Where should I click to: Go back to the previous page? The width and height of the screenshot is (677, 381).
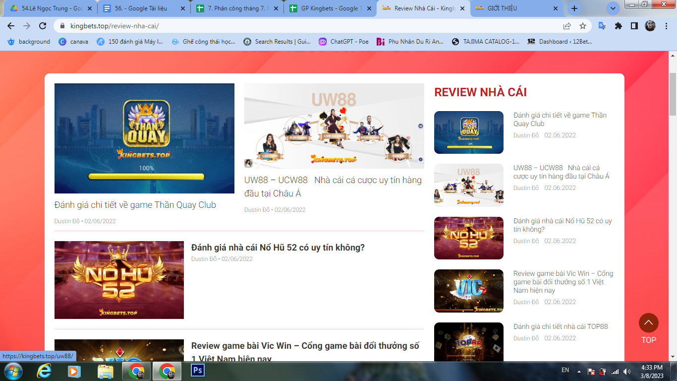point(11,26)
